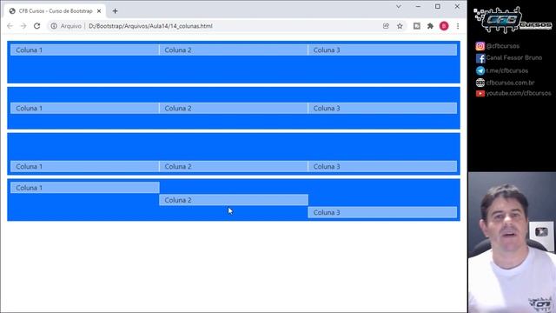Click Coluna 1 in the third, bottom-aligned row
Viewport: 556px width, 313px height.
tap(85, 166)
